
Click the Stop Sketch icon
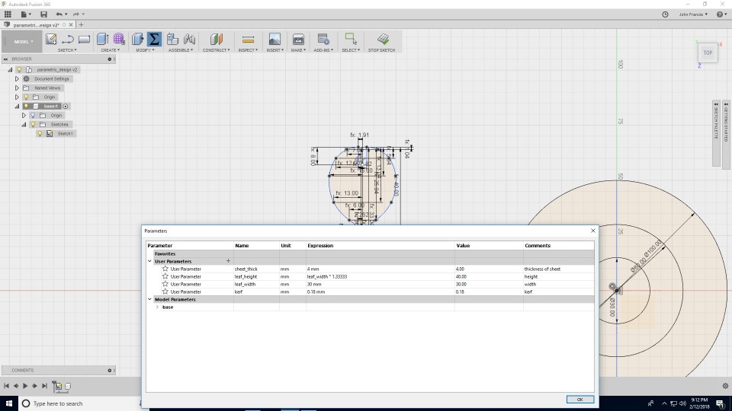383,39
